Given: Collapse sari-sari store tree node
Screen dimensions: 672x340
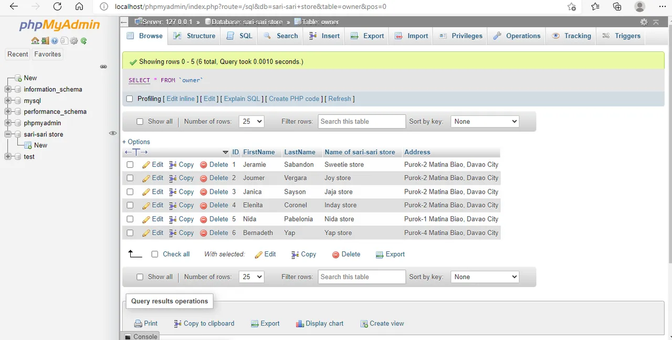Looking at the screenshot, I should [8, 134].
